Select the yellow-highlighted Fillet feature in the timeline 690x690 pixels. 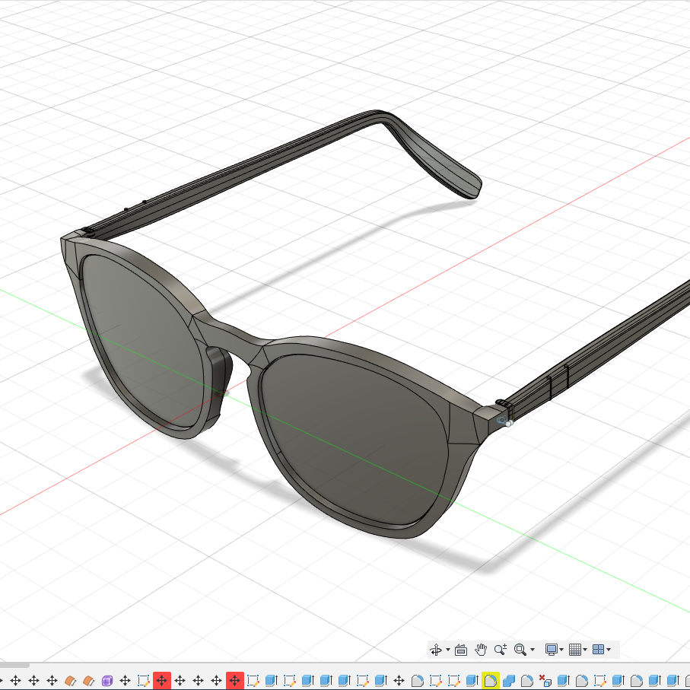(x=490, y=681)
